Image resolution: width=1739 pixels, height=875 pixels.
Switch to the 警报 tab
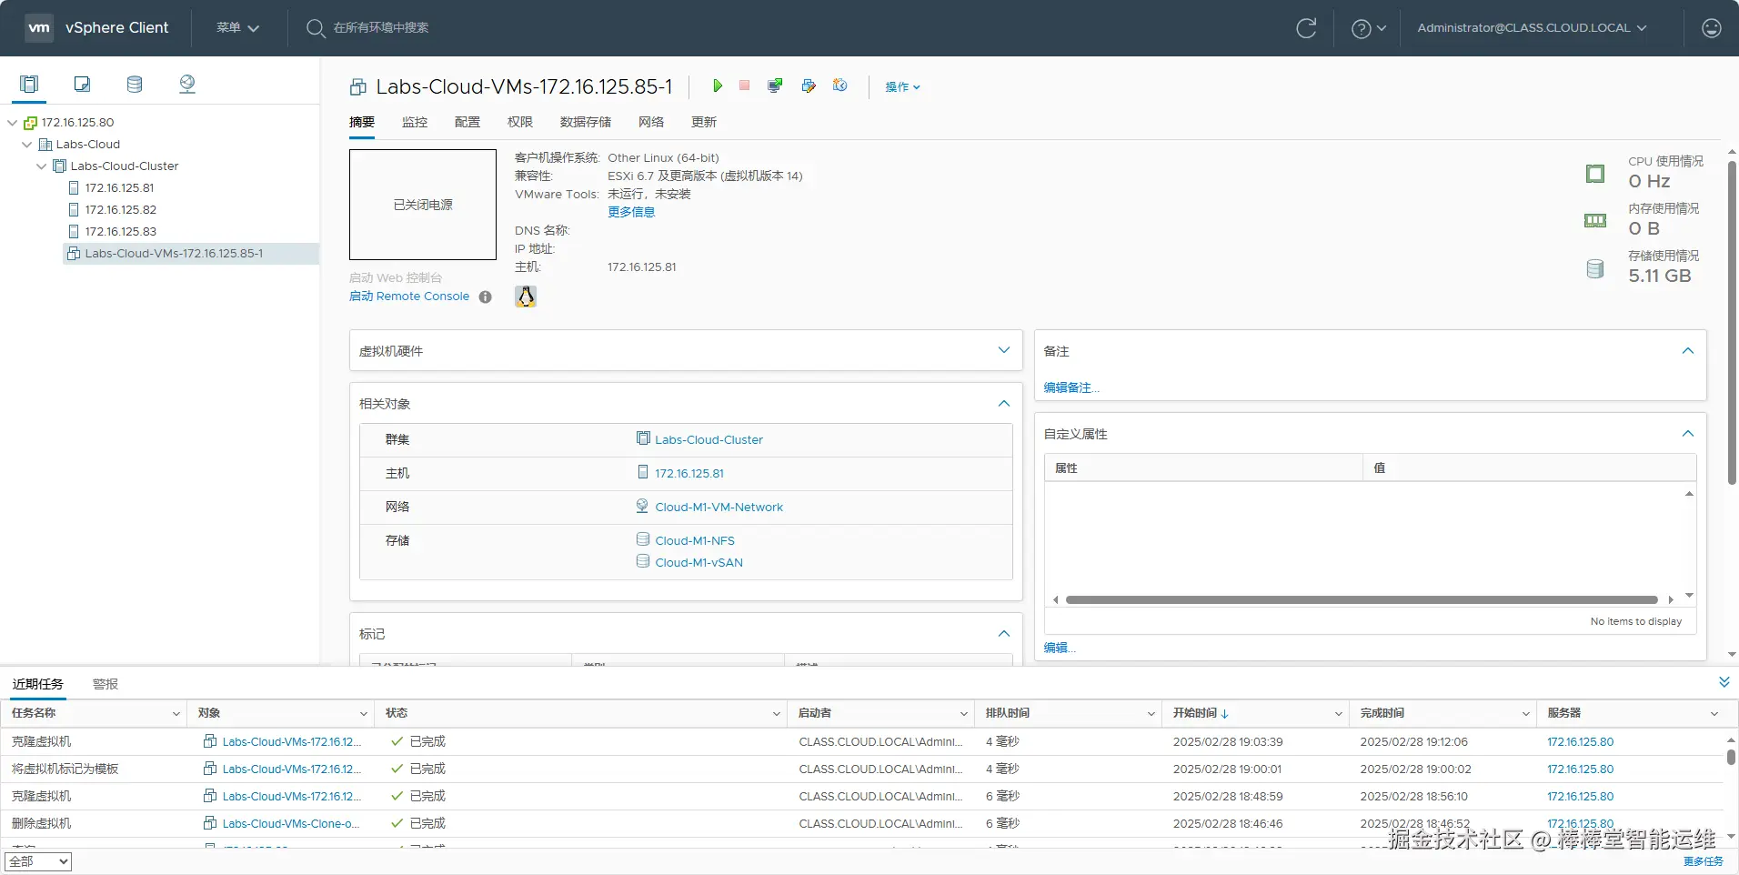(106, 684)
